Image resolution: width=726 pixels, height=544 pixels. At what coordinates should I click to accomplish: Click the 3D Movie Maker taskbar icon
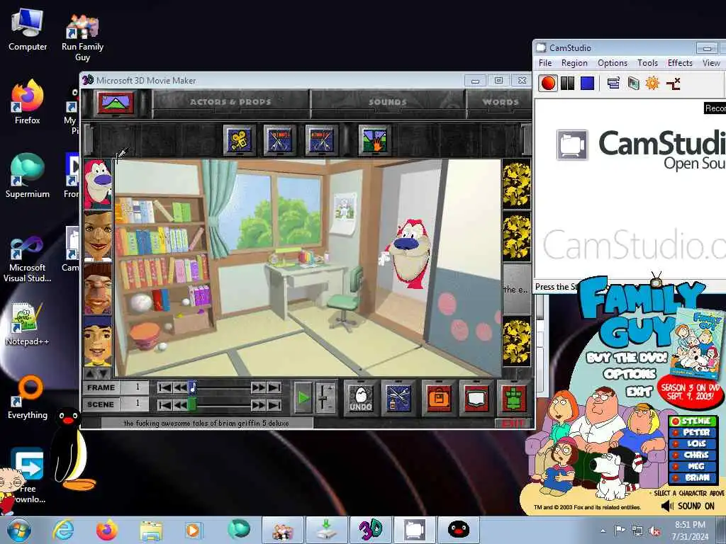click(x=370, y=530)
